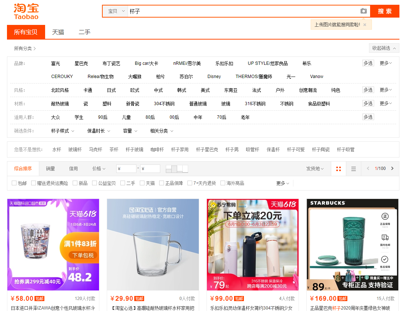Open 相关分类 dropdown

[x=161, y=131]
